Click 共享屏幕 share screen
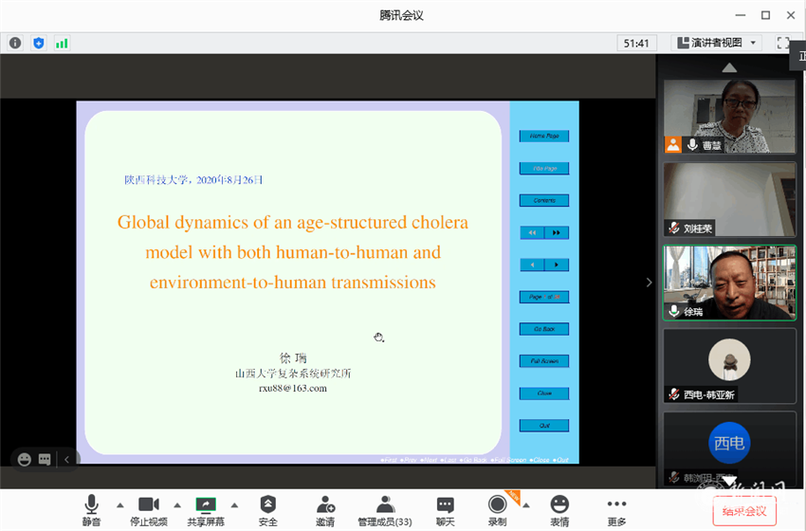The width and height of the screenshot is (806, 531). pyautogui.click(x=206, y=510)
